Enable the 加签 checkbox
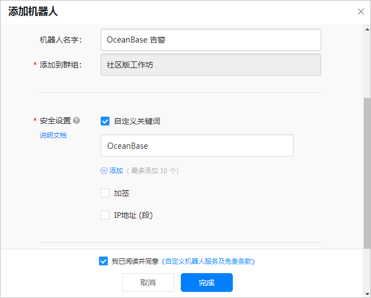371x298 pixels. [105, 193]
